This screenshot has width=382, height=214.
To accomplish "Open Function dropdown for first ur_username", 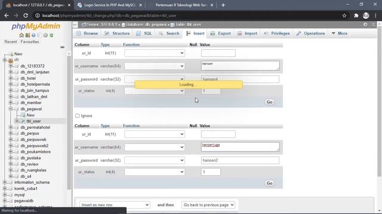I will coord(155,66).
